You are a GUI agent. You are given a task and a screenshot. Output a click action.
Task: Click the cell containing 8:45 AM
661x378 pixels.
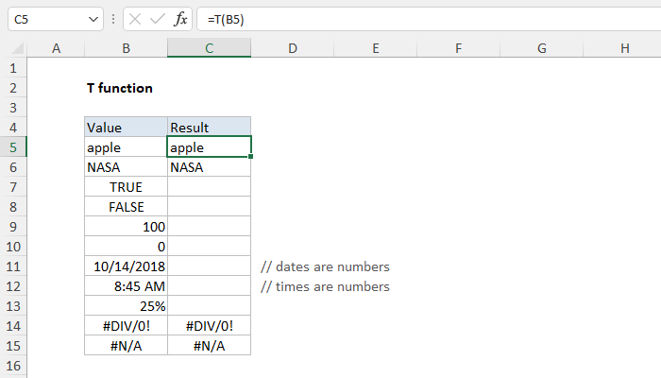pos(126,286)
